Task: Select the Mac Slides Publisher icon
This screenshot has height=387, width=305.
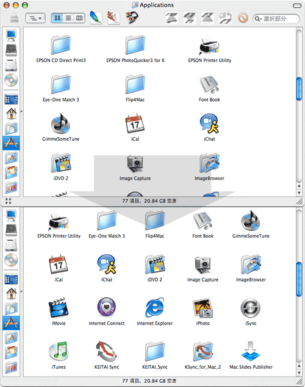Action: pos(251,352)
